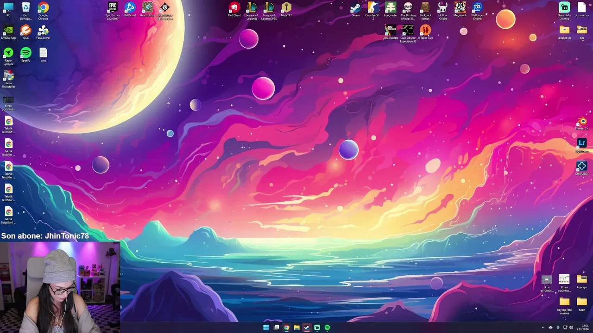593x333 pixels.
Task: Open Steam from the taskbar
Action: pyautogui.click(x=307, y=327)
